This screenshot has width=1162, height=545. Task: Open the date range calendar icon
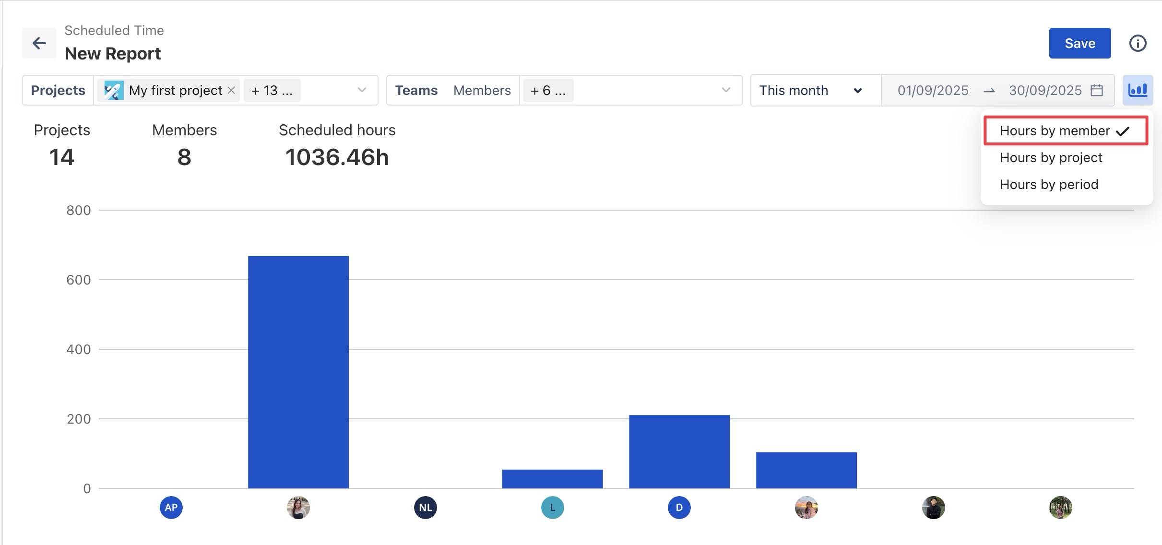(1097, 90)
